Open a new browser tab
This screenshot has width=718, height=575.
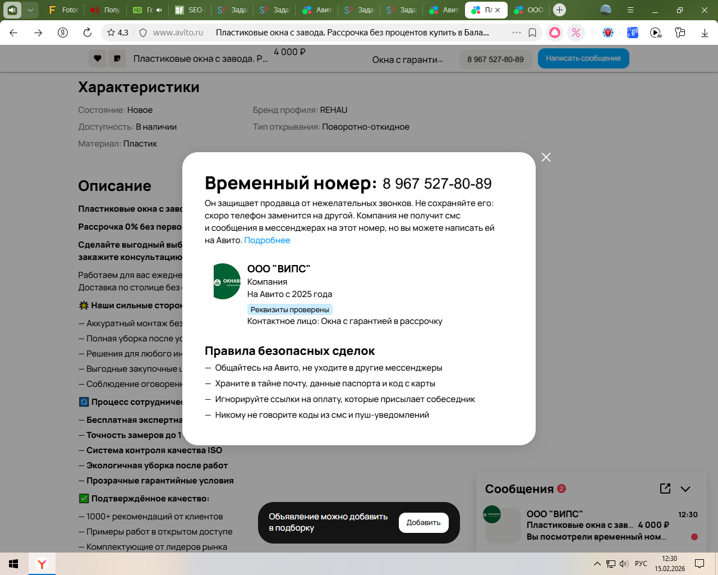(x=559, y=10)
